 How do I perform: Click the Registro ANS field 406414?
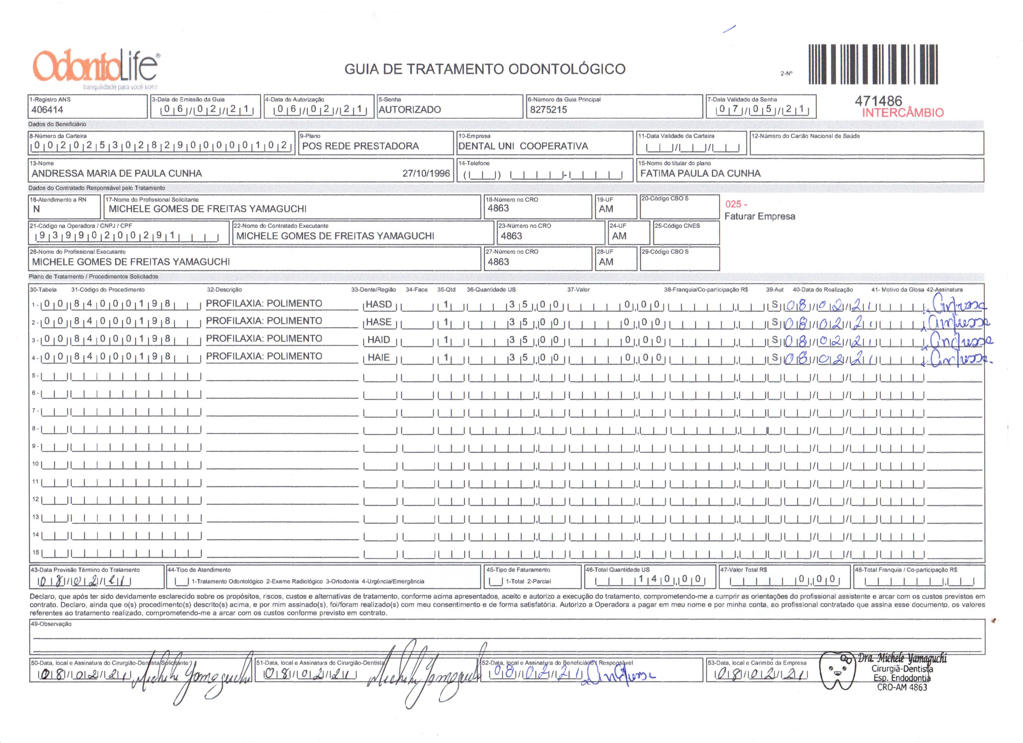47,110
